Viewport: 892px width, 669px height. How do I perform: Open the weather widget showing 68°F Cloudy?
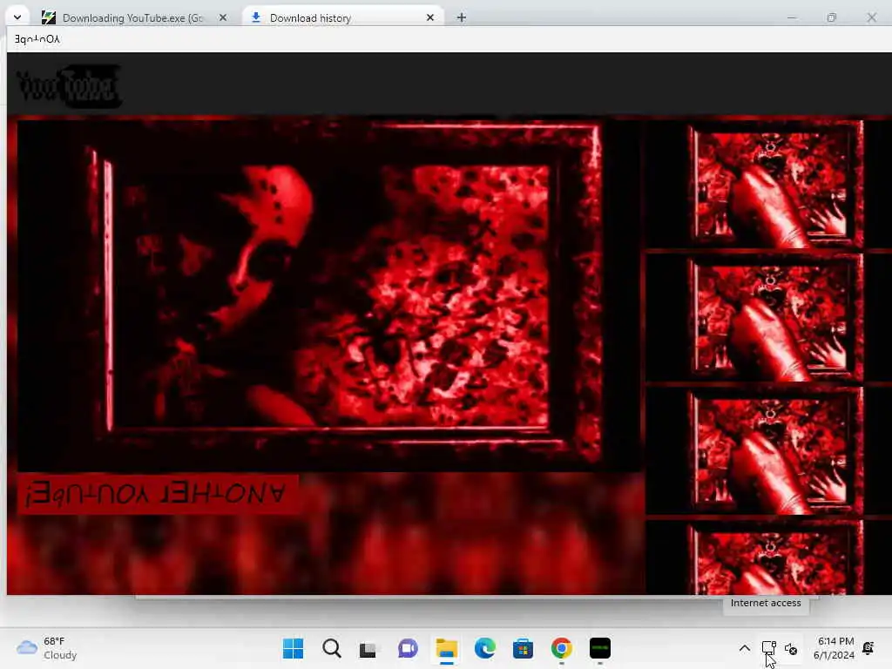[47, 648]
